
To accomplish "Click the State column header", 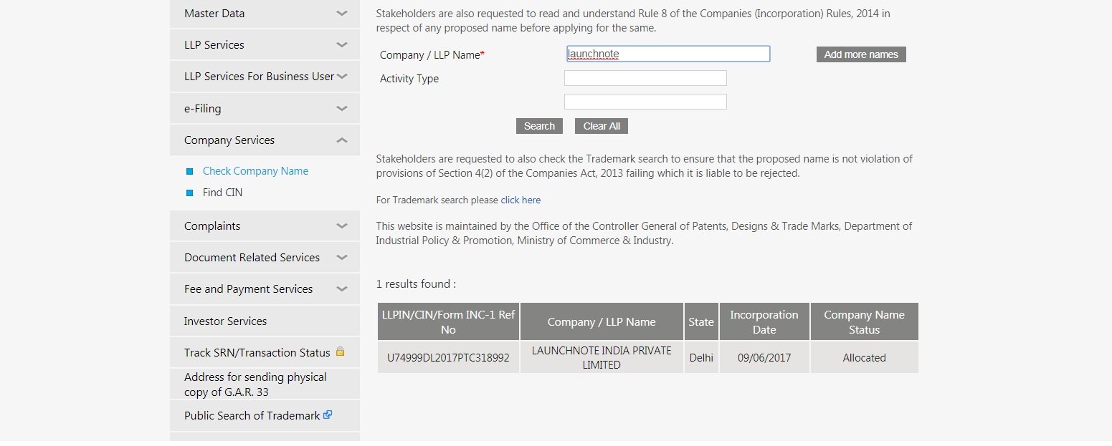I will 701,321.
